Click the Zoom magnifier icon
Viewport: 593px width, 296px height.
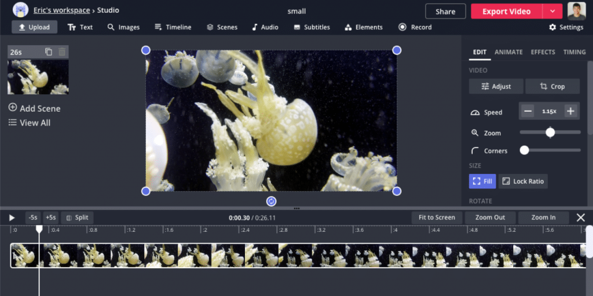point(475,132)
